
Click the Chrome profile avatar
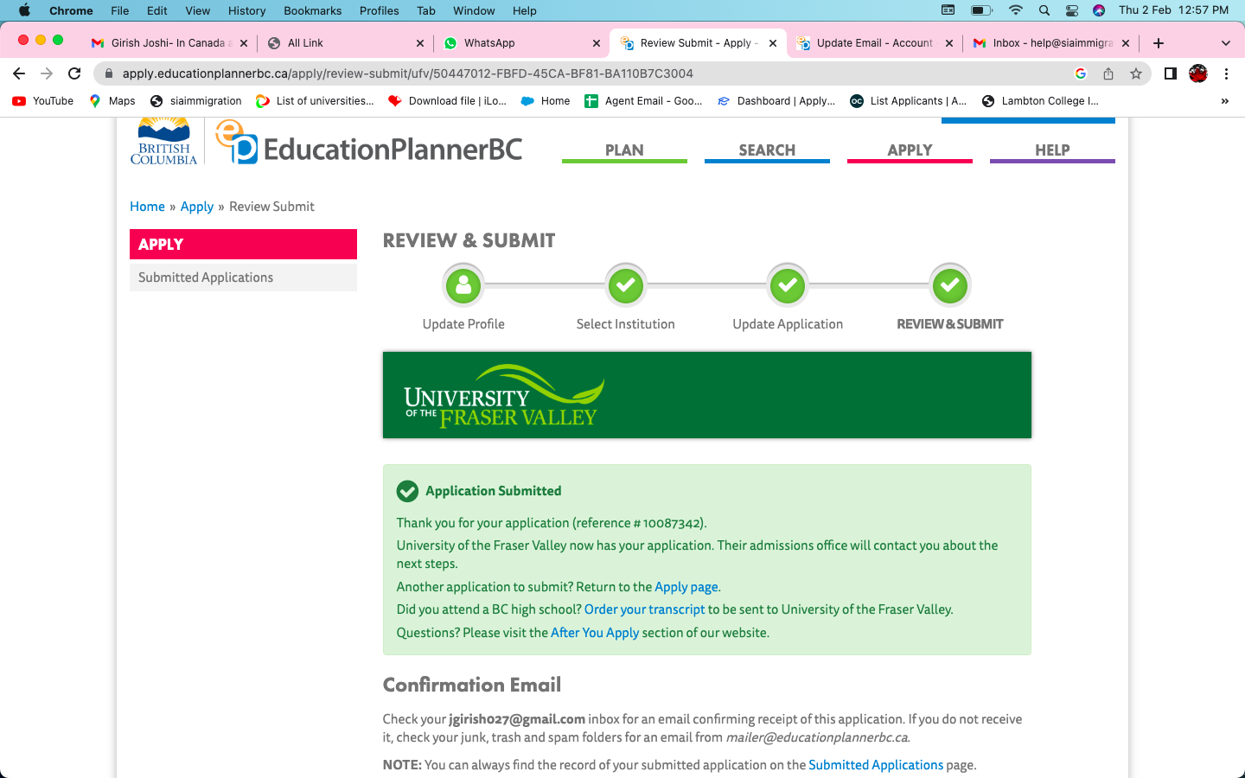tap(1198, 73)
